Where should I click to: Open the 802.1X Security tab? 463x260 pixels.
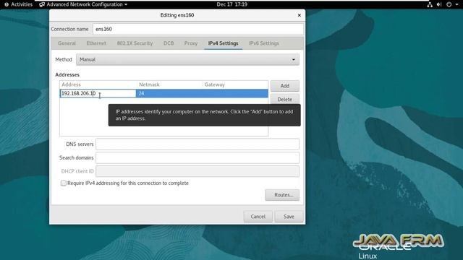click(x=135, y=43)
